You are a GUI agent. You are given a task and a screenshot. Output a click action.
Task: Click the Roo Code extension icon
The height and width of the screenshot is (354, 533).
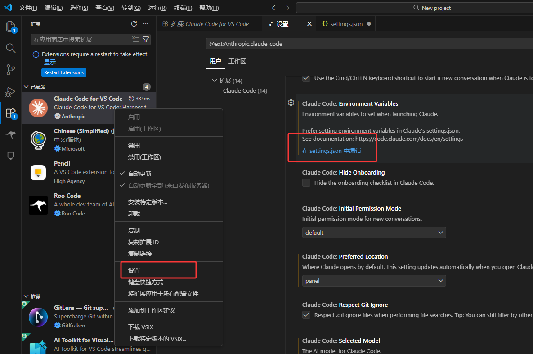tap(38, 205)
